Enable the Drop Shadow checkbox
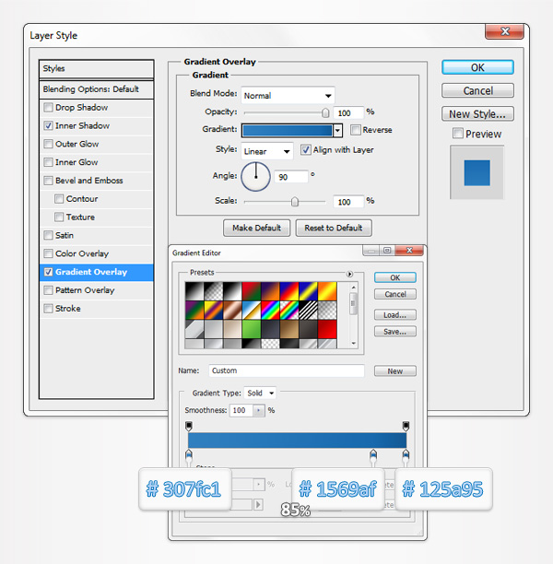 click(48, 108)
